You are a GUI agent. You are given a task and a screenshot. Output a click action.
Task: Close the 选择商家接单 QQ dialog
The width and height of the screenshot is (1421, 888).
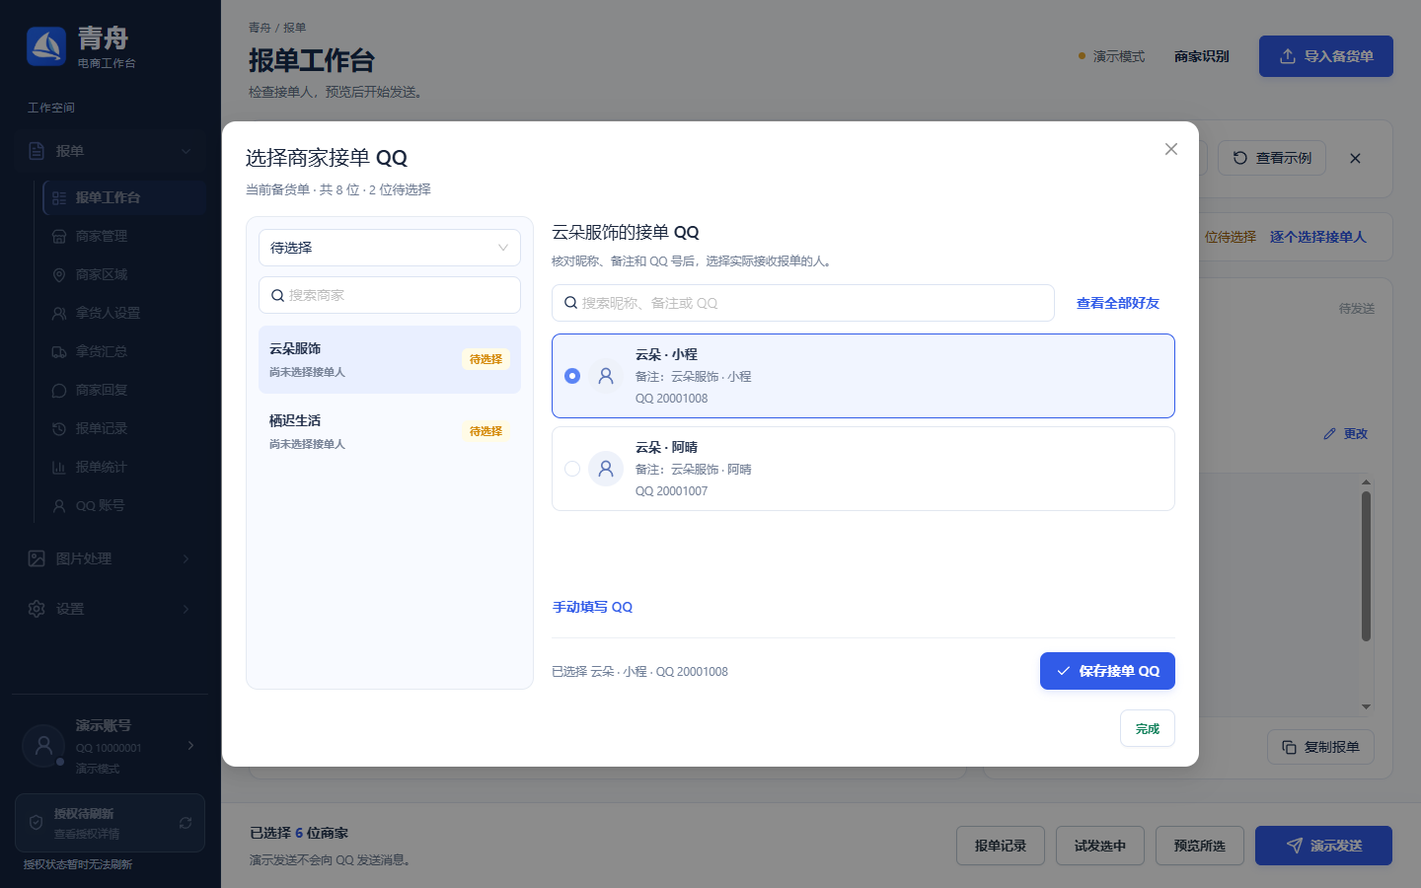pyautogui.click(x=1171, y=149)
